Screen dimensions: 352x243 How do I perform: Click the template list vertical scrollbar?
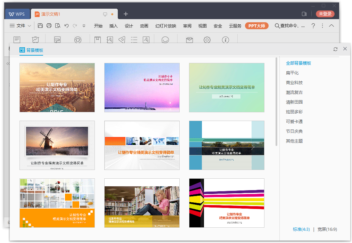pyautogui.click(x=277, y=101)
